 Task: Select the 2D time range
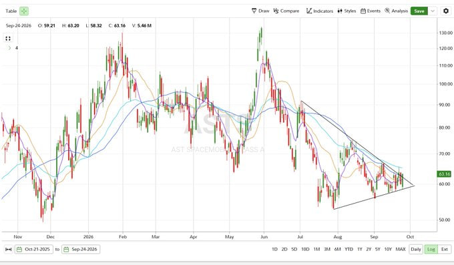[x=284, y=250]
